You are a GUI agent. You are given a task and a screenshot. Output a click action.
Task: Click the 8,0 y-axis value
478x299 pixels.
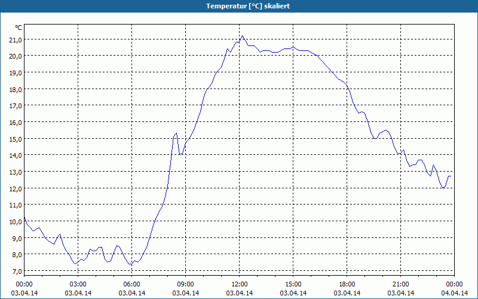17,255
